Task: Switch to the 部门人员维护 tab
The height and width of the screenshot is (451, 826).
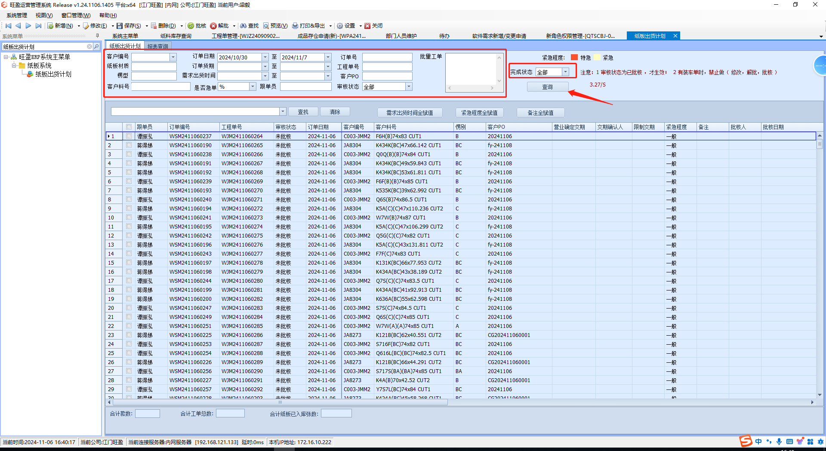Action: coord(401,36)
